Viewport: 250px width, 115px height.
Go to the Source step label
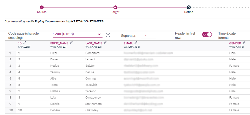42,12
